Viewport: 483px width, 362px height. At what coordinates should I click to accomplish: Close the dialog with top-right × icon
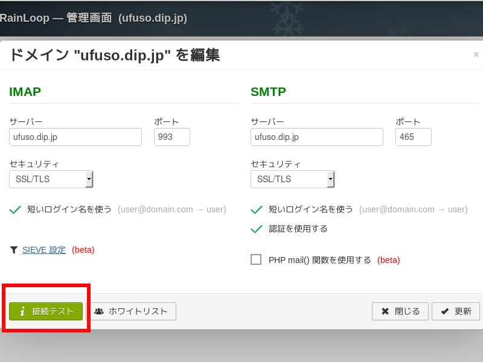coord(476,55)
